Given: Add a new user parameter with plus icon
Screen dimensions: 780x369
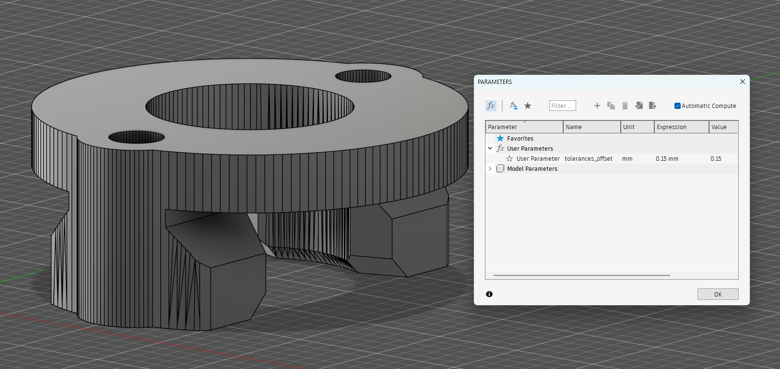Looking at the screenshot, I should 597,106.
